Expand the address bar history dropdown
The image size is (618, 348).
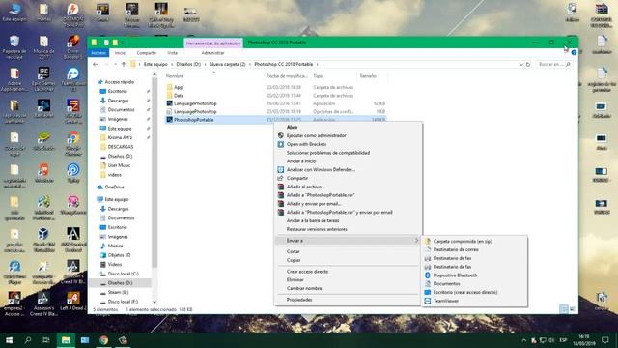(521, 64)
